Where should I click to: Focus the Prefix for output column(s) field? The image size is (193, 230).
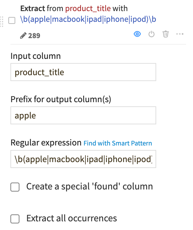[x=83, y=115]
